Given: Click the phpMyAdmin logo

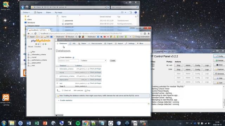Looking at the screenshot, I should [41, 41].
